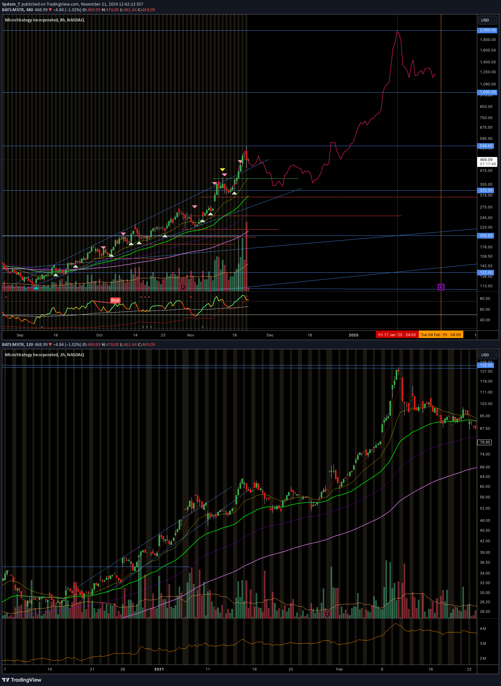
Task: Select the Fri 17 Jan '25 date marker
Action: click(397, 335)
